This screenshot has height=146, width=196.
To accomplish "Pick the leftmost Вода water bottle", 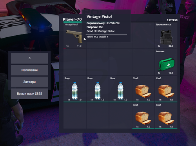I will 74,89.
